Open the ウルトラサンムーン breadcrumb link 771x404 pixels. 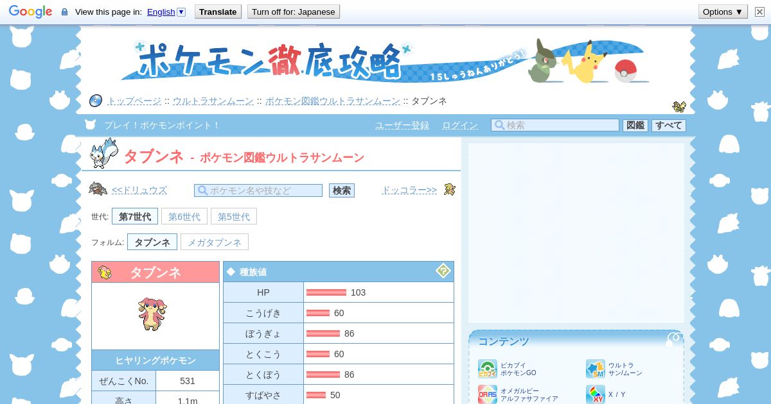[213, 101]
